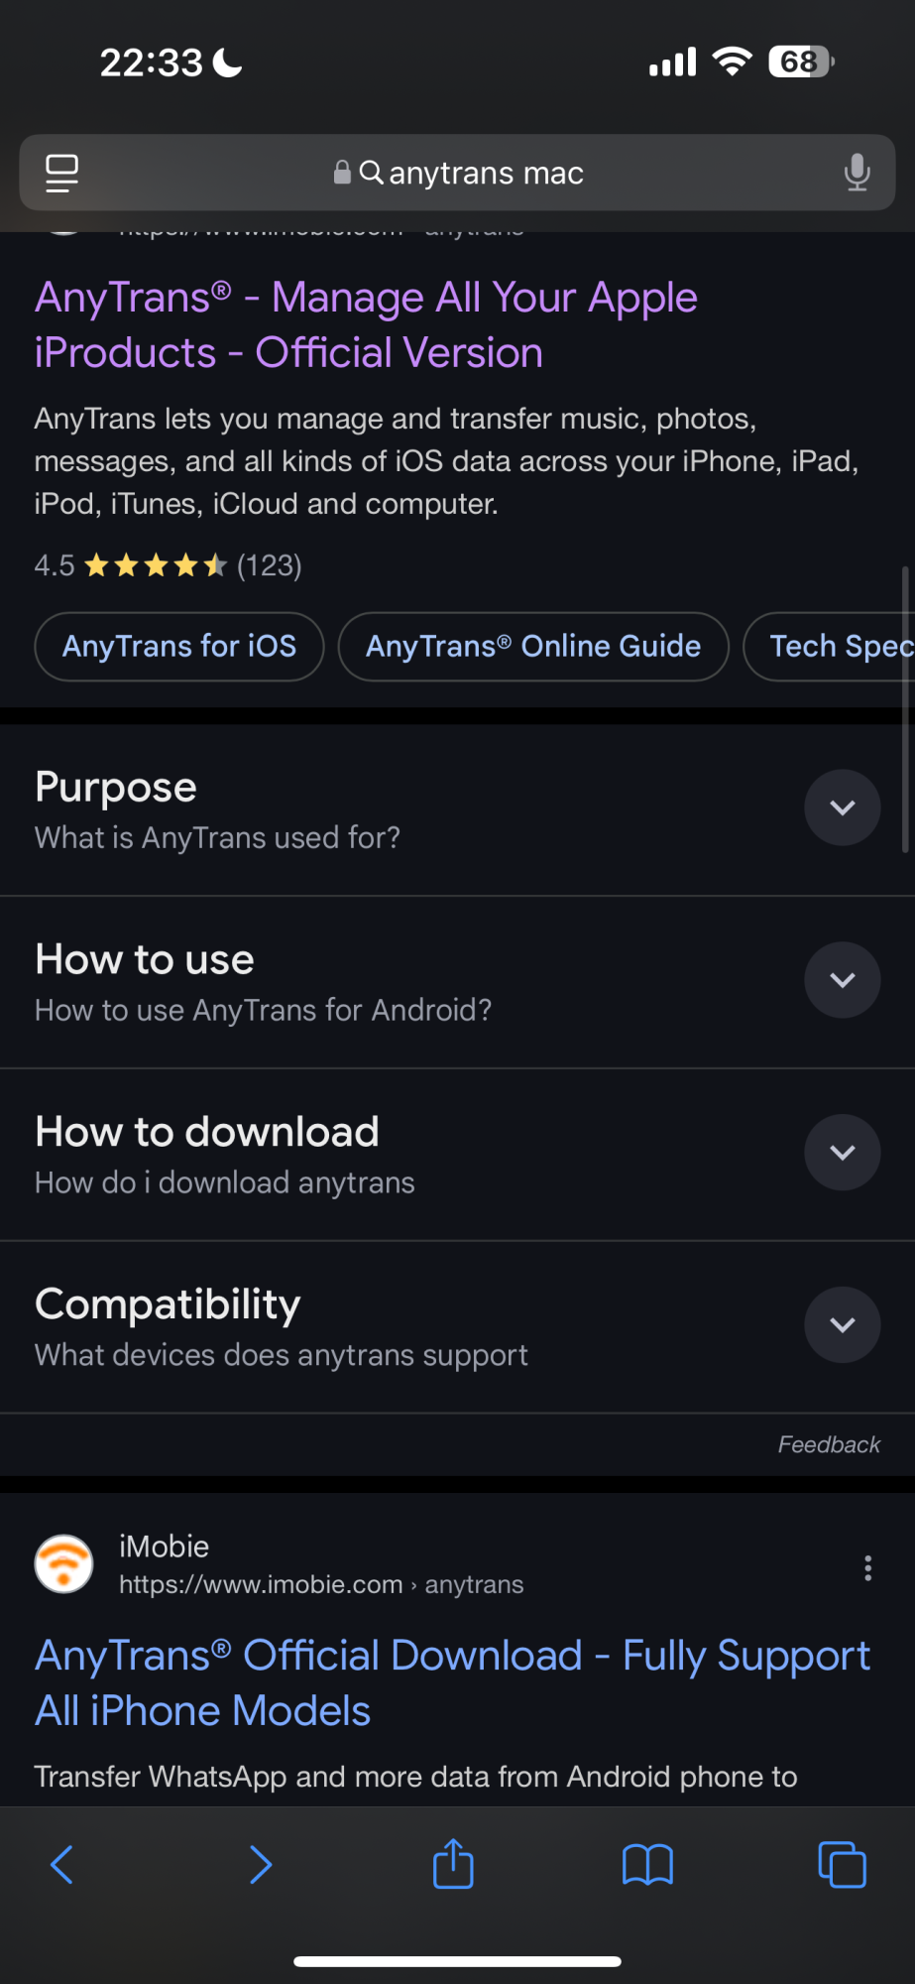Open iMobie result three-dot menu

pos(867,1568)
